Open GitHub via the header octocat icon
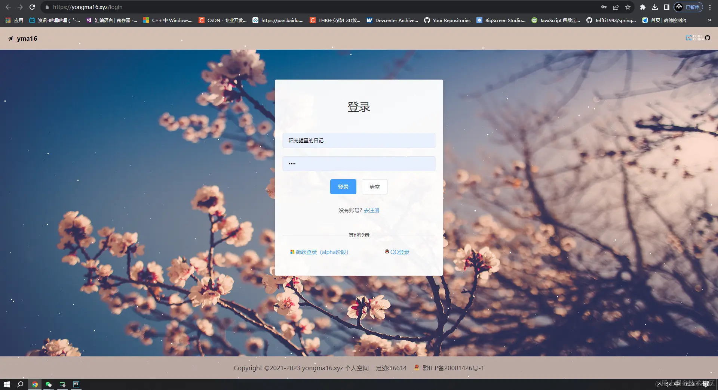Image resolution: width=718 pixels, height=390 pixels. click(x=708, y=38)
